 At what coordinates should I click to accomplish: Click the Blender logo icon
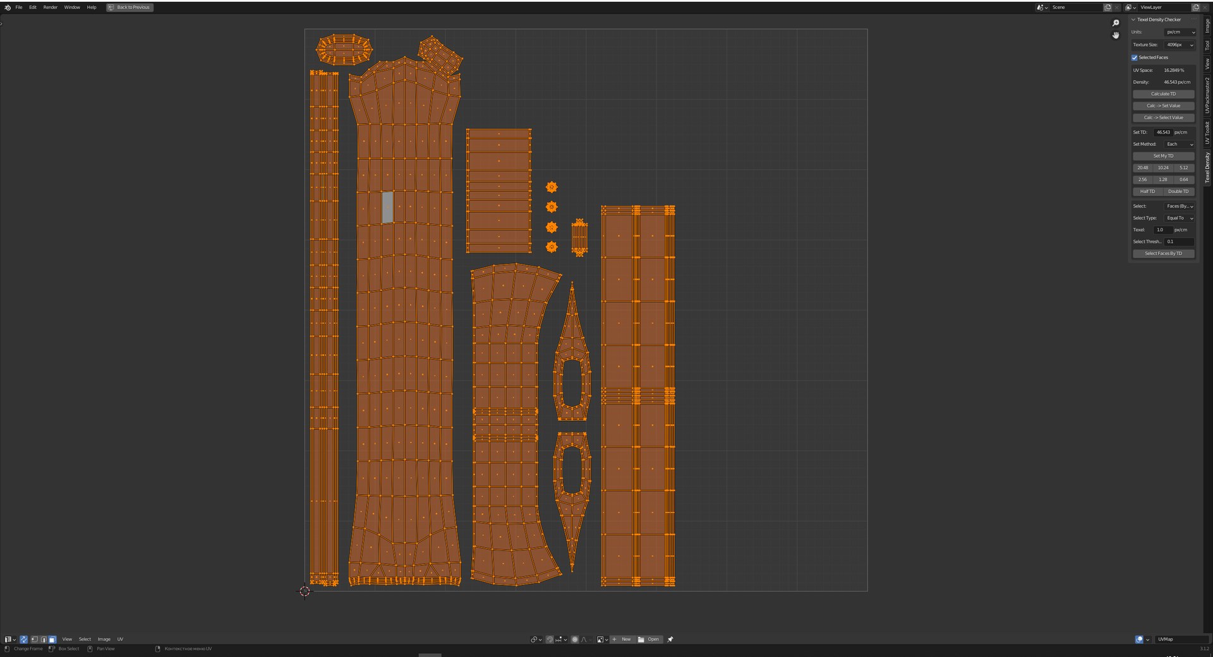point(8,8)
